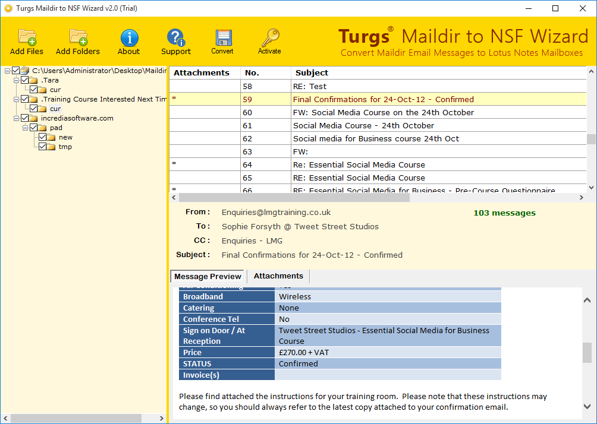This screenshot has height=424, width=597.
Task: Uncheck the tmp folder checkbox
Action: [x=42, y=147]
